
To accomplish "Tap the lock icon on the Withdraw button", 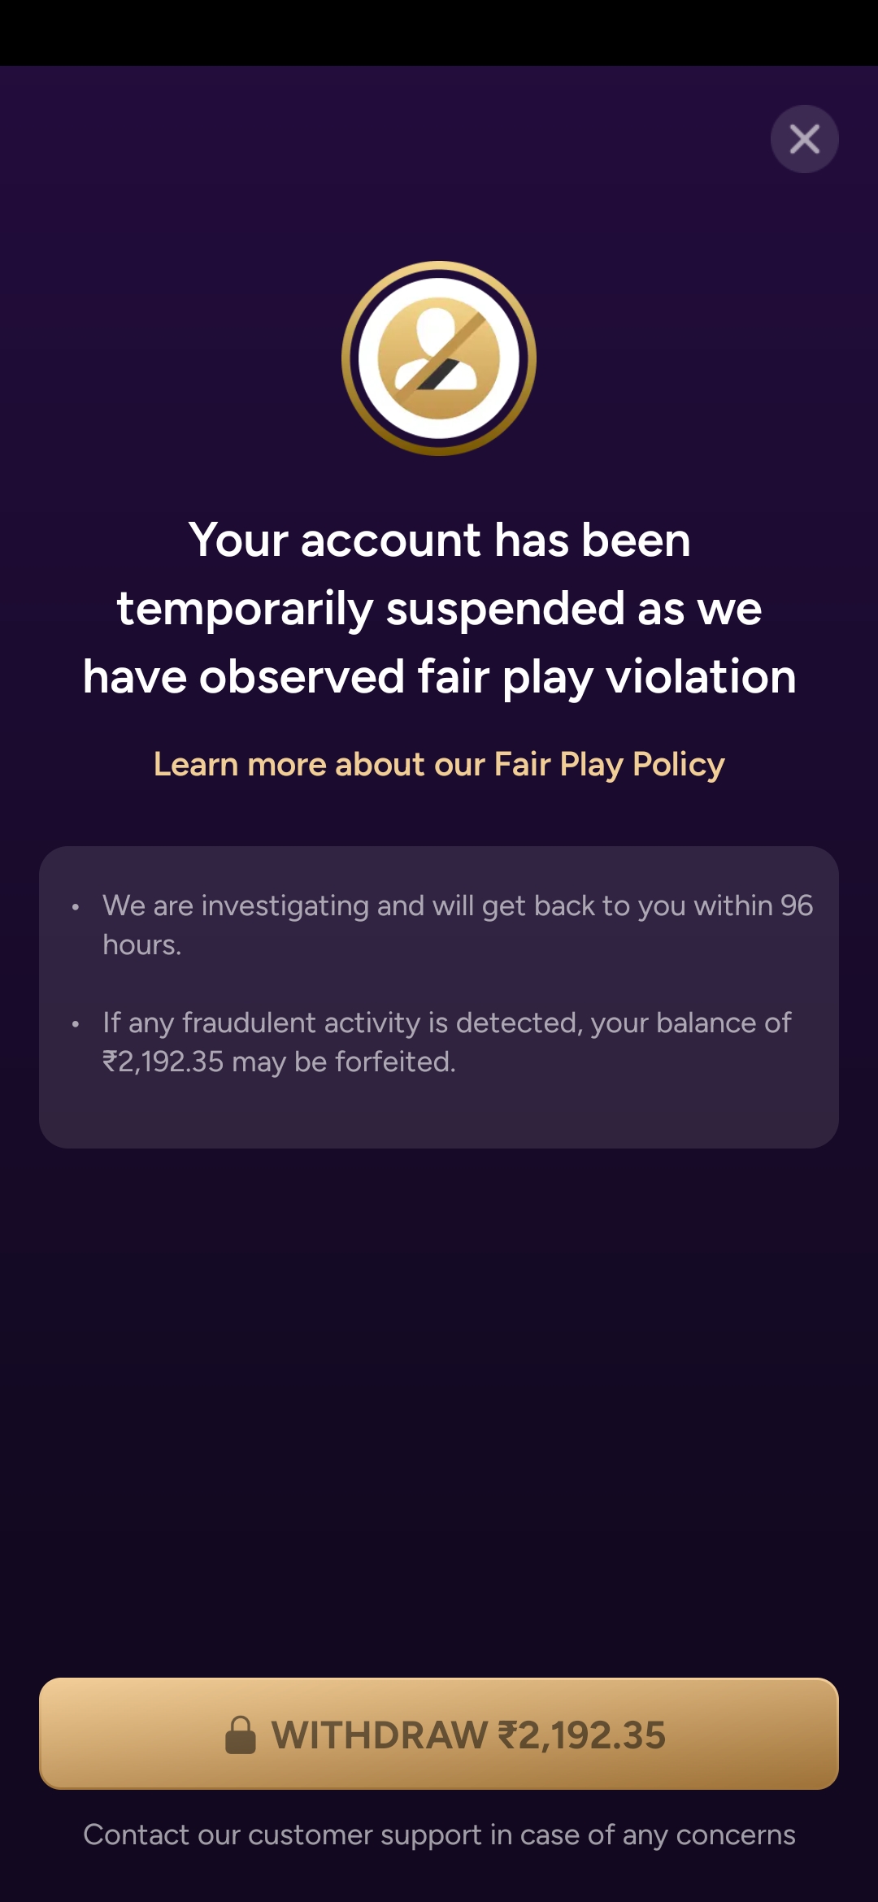I will click(240, 1735).
